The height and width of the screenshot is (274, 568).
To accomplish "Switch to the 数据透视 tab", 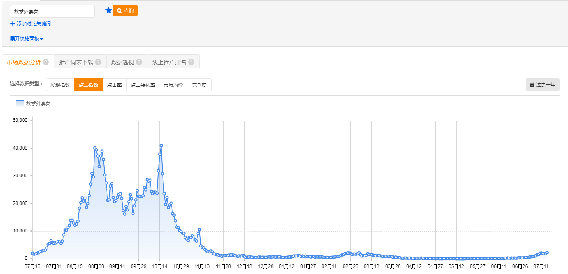I will pos(122,62).
